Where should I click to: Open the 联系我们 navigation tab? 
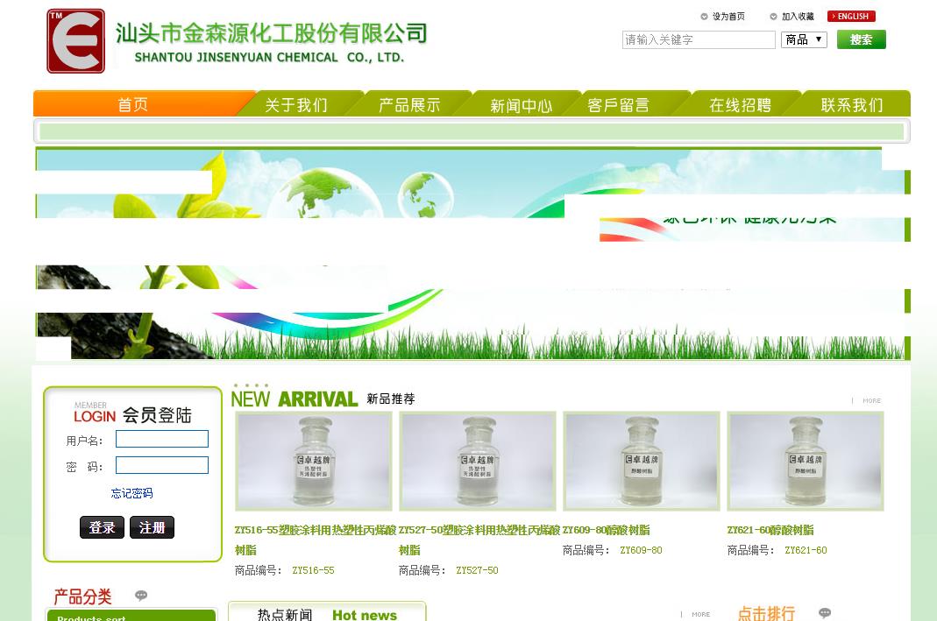click(852, 105)
